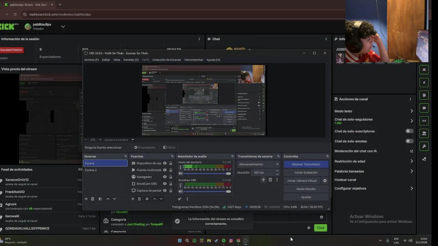438x246 pixels.
Task: Remove selected source with Fuentes trash icon
Action: pyautogui.click(x=139, y=199)
